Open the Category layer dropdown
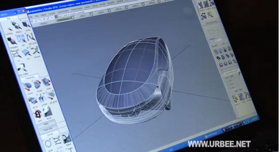 point(44,23)
